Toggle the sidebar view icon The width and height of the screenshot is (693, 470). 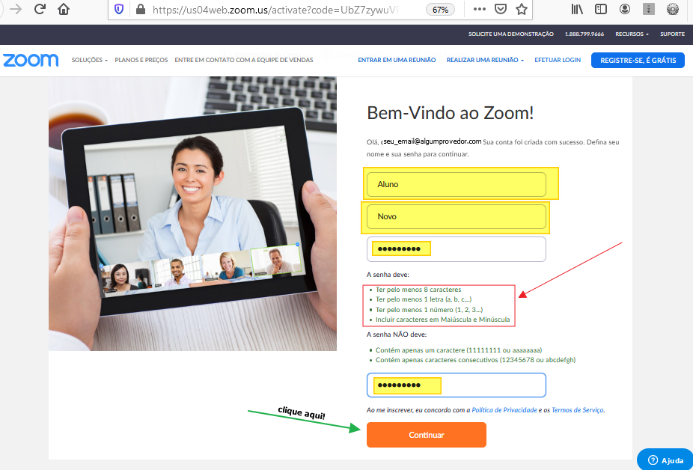coord(601,9)
